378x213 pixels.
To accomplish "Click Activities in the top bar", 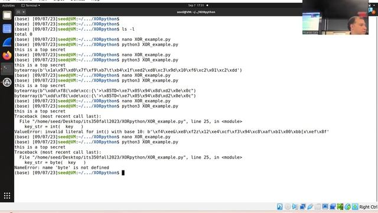I will [x=8, y=5].
